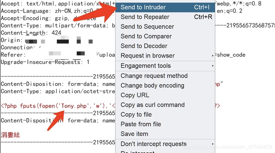Screen dimensions: 275x153
Task: Click Save item entry
Action: pyautogui.click(x=134, y=134)
